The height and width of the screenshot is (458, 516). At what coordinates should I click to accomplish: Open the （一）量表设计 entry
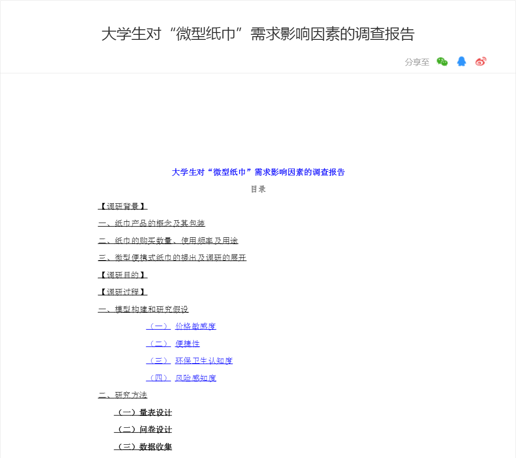pyautogui.click(x=143, y=412)
